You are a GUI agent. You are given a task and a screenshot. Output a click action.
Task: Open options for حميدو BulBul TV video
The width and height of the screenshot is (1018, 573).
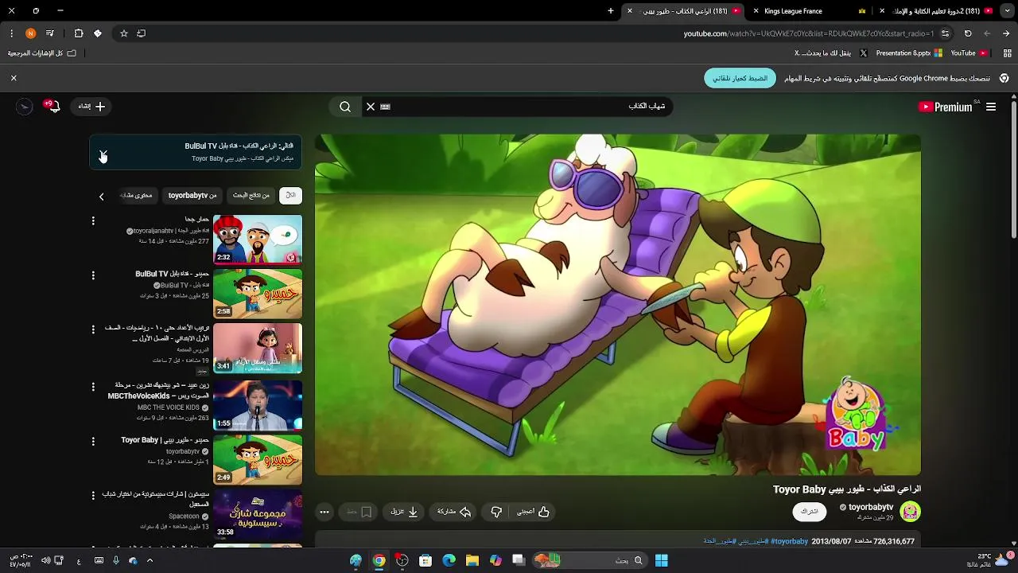[93, 275]
